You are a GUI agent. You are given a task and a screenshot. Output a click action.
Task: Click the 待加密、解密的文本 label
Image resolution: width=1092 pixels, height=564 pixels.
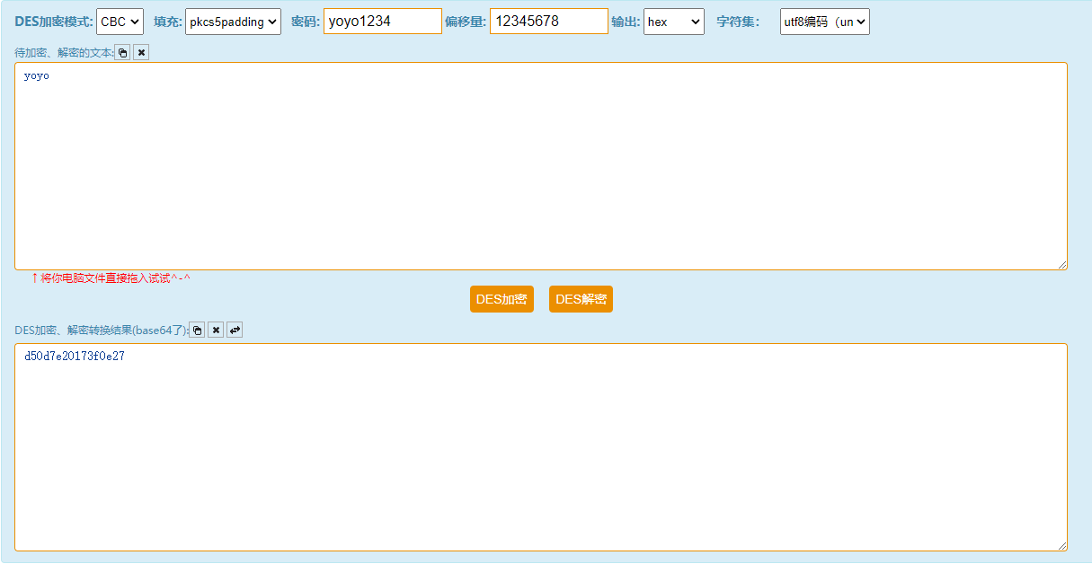point(63,52)
